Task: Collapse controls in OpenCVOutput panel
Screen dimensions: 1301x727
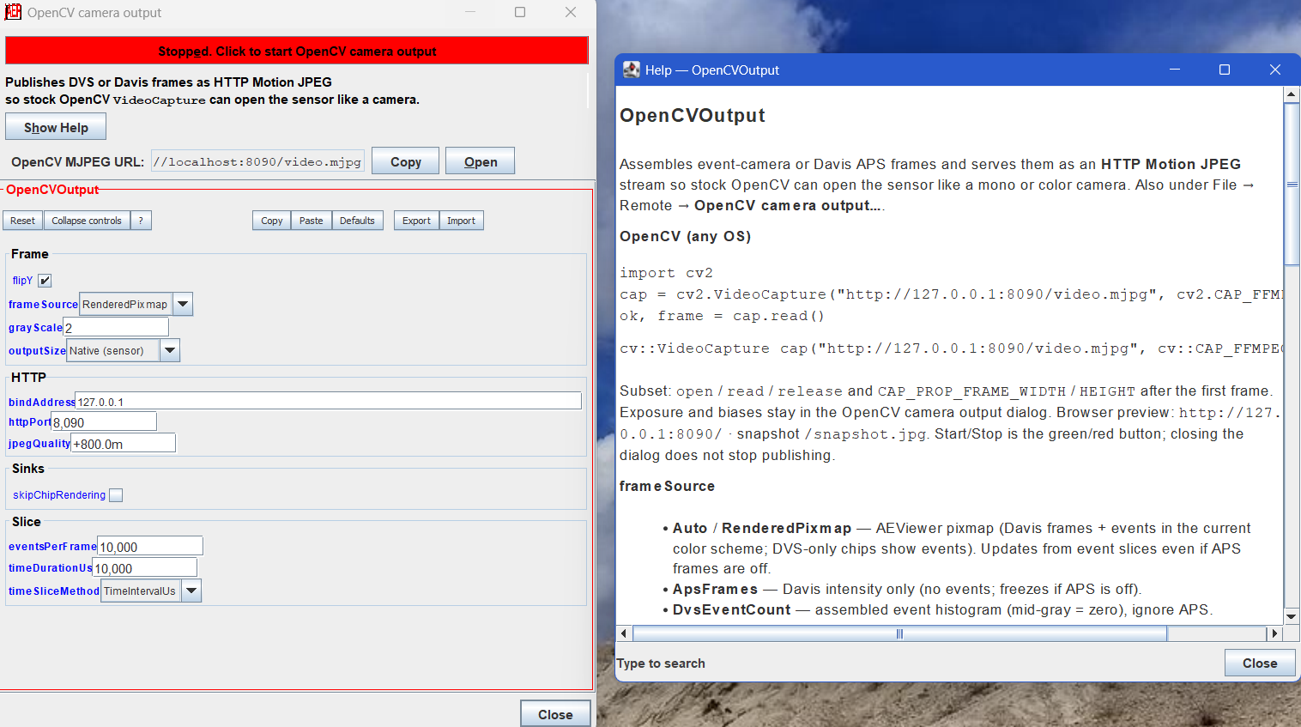Action: [x=87, y=221]
